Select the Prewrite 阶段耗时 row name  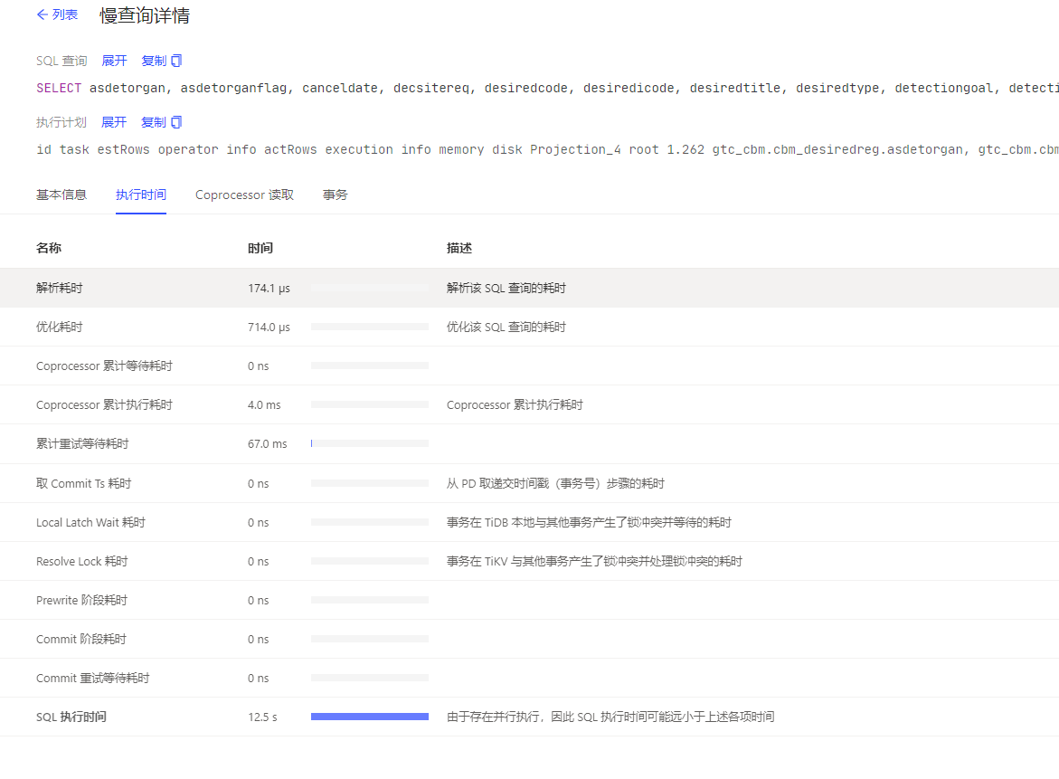tap(81, 600)
